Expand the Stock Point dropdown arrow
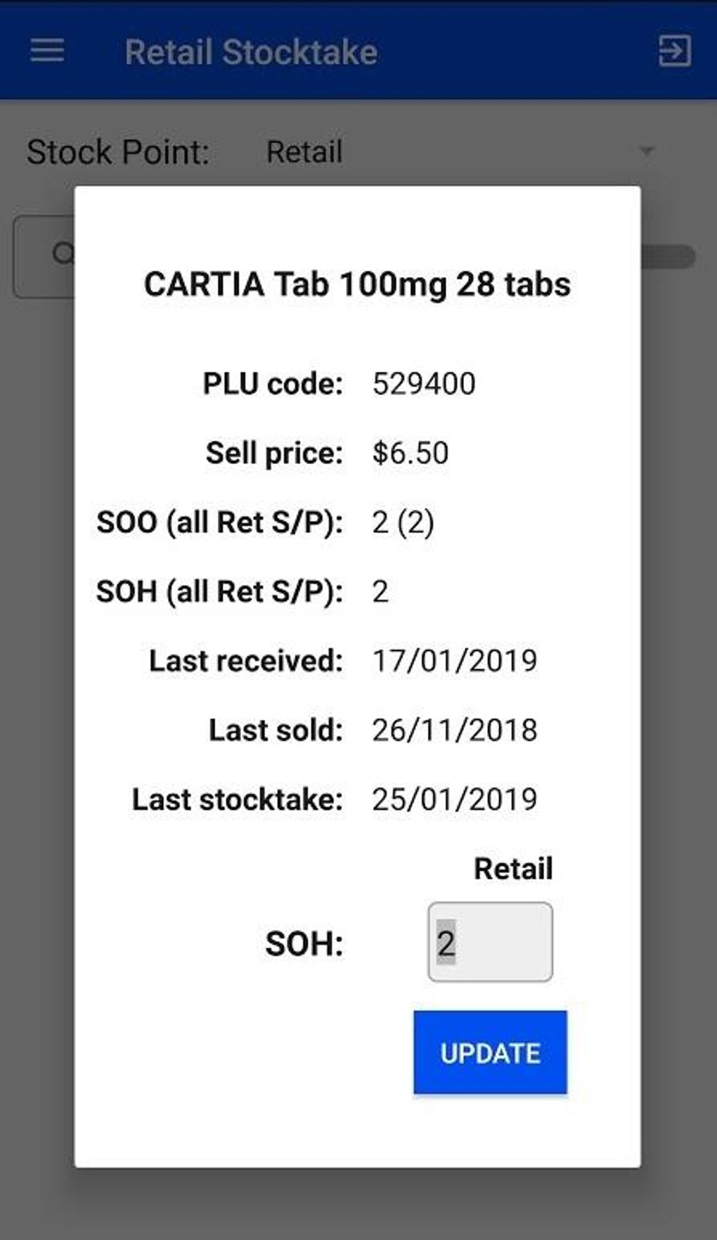The width and height of the screenshot is (717, 1240). click(x=647, y=151)
